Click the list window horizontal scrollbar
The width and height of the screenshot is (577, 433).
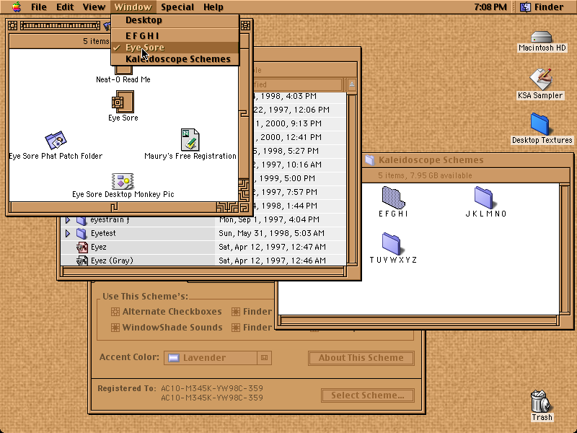pyautogui.click(x=204, y=272)
